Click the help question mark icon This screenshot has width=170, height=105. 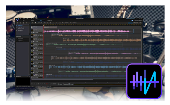(136, 19)
